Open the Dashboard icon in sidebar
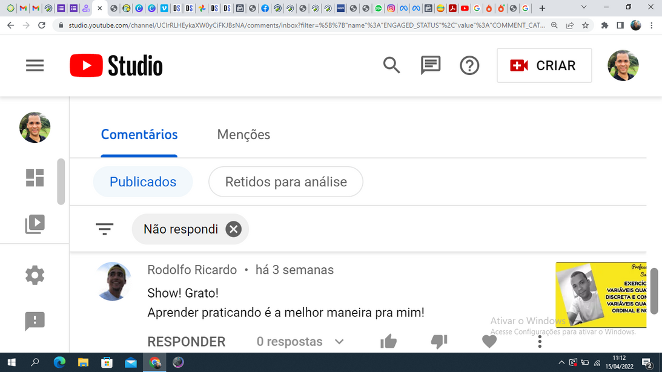This screenshot has width=662, height=372. tap(35, 177)
